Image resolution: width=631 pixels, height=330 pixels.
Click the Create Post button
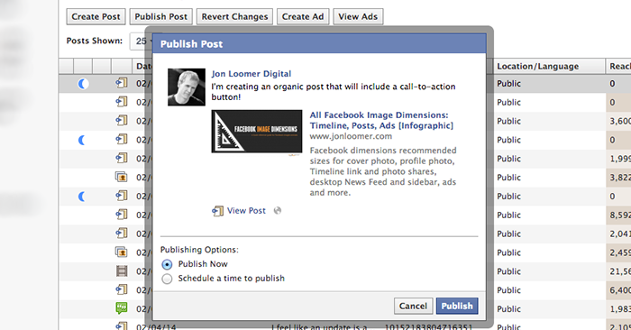[96, 16]
